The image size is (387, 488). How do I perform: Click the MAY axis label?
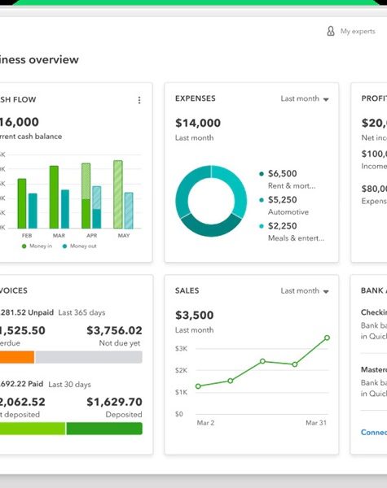(124, 236)
